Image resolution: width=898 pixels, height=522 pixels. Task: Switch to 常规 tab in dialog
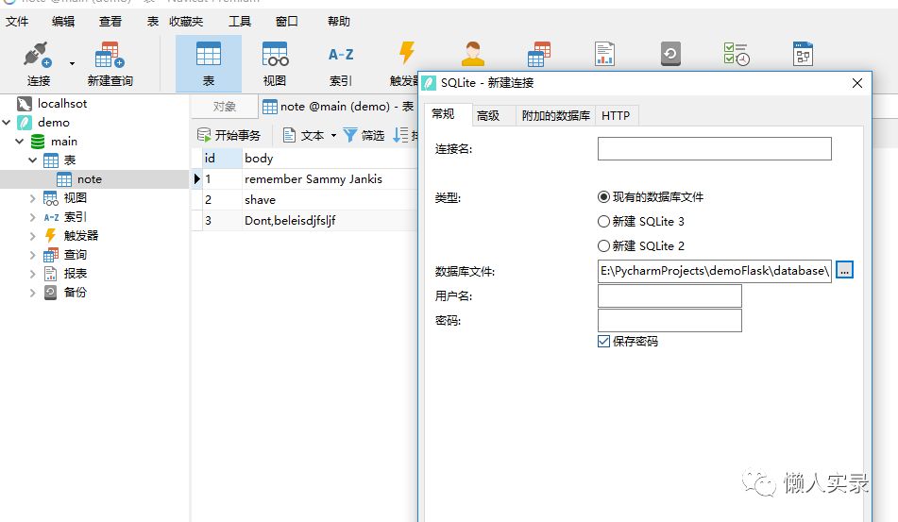(448, 114)
